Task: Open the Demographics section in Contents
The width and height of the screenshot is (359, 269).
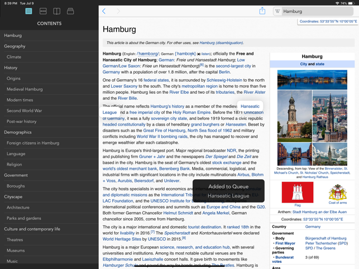Action: 49,132
